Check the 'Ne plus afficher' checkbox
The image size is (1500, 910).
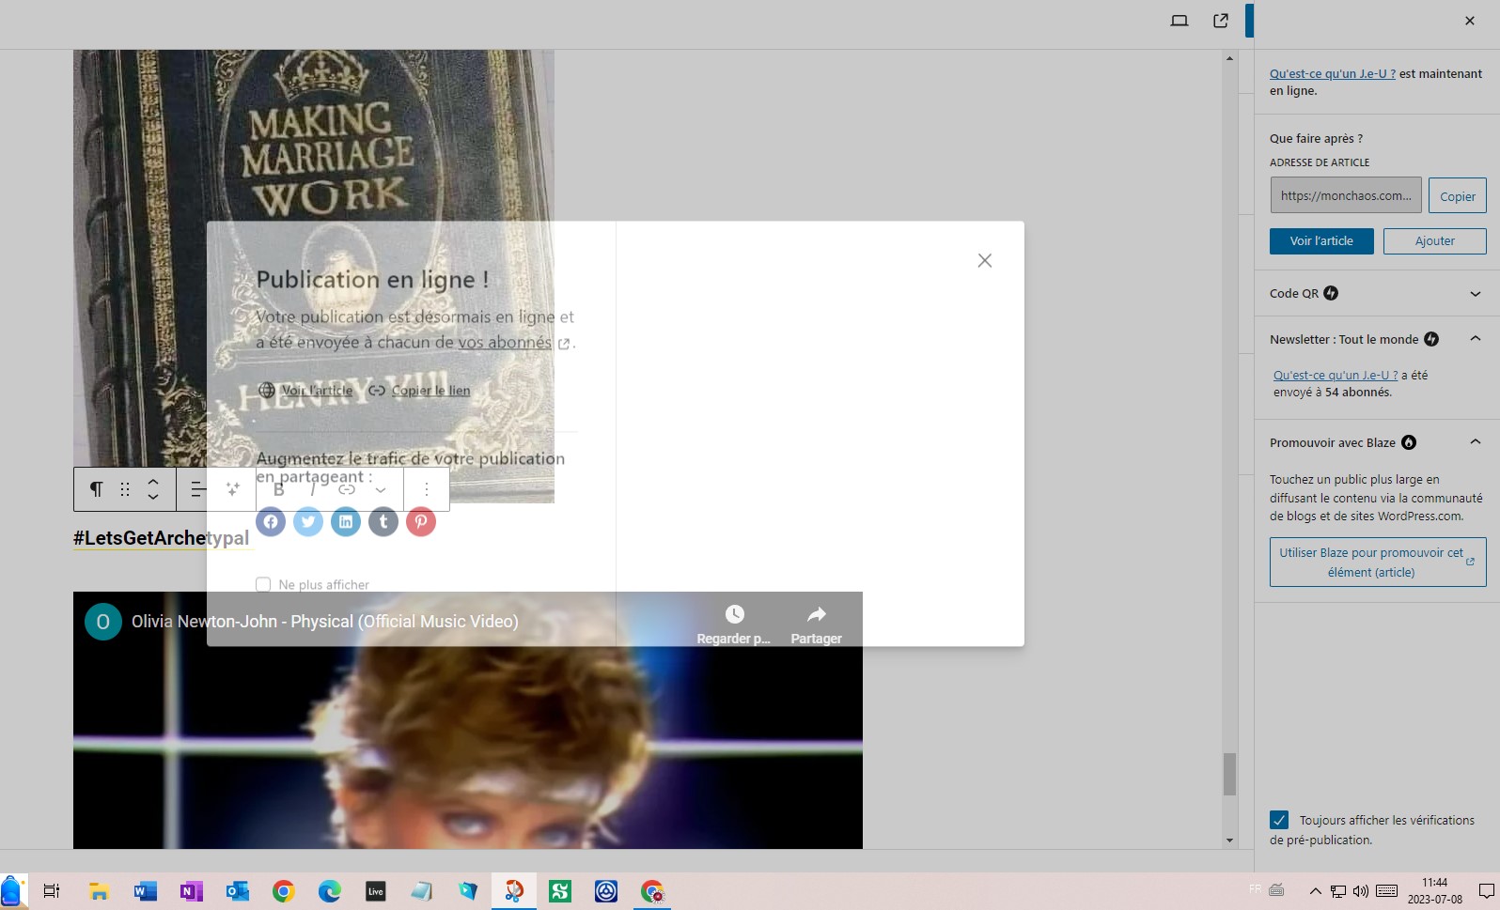click(263, 584)
